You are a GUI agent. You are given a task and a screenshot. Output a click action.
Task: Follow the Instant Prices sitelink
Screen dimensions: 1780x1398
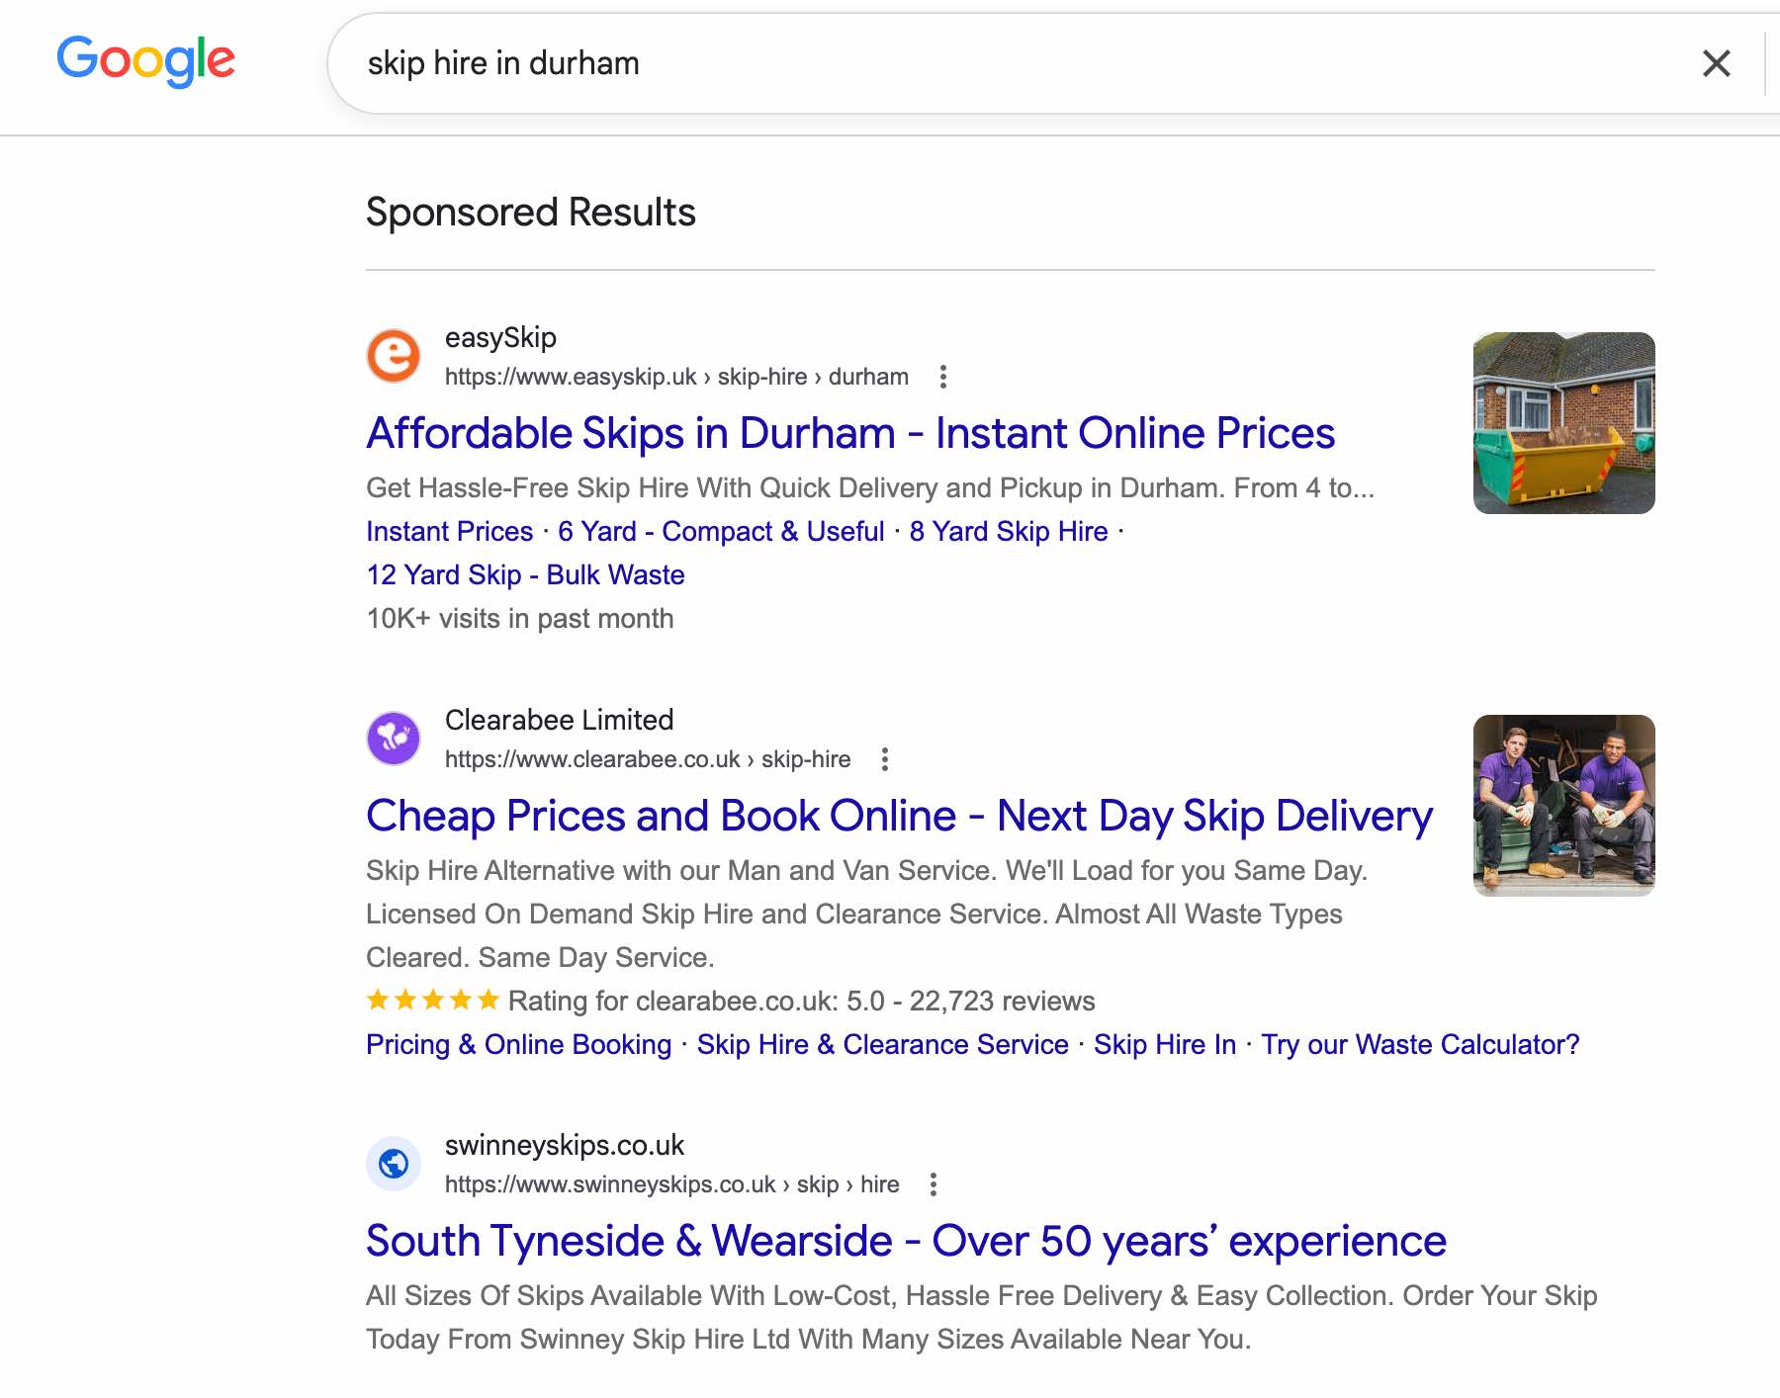click(x=449, y=532)
